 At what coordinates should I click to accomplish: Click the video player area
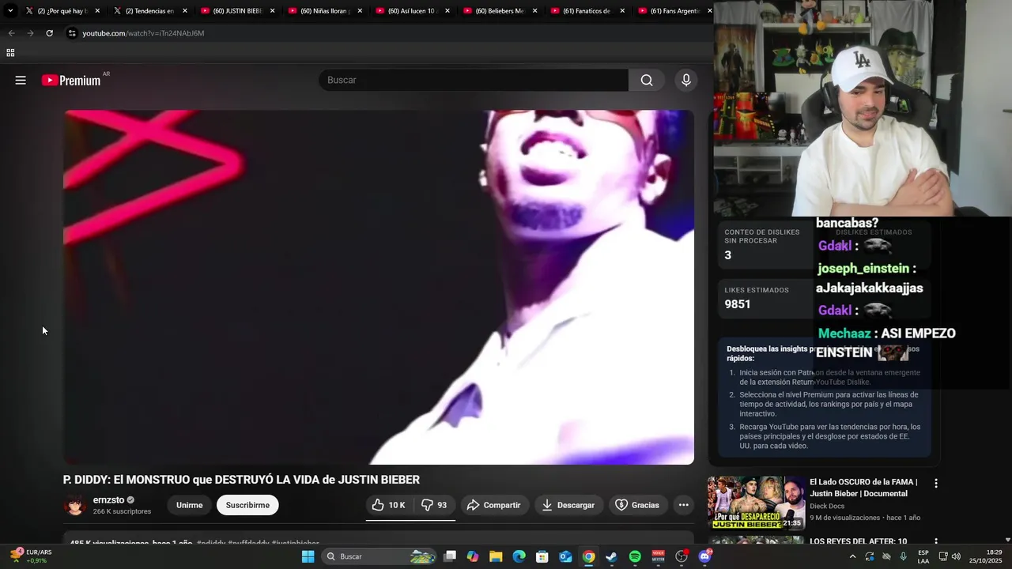pyautogui.click(x=379, y=287)
